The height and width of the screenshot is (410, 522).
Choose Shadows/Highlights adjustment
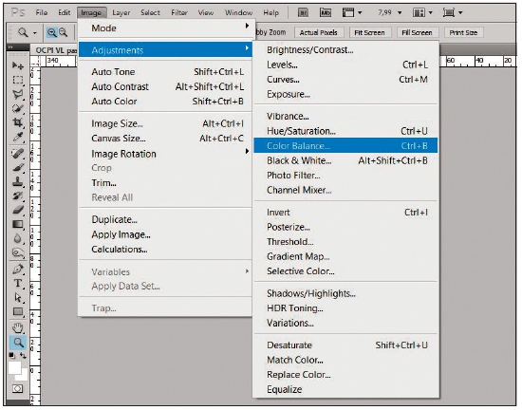pyautogui.click(x=345, y=293)
